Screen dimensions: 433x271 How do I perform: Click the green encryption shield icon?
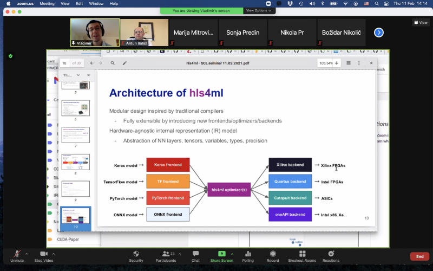[10, 56]
